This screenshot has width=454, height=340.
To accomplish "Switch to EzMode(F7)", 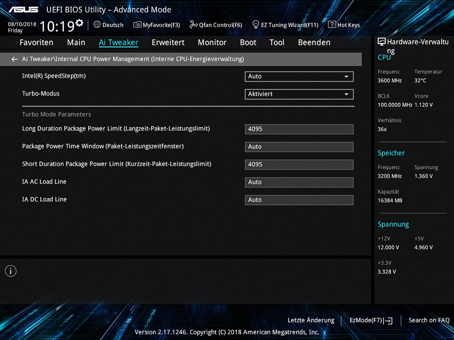I will click(371, 321).
